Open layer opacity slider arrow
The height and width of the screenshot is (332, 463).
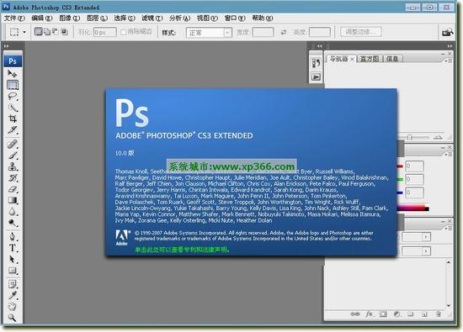[426, 237]
